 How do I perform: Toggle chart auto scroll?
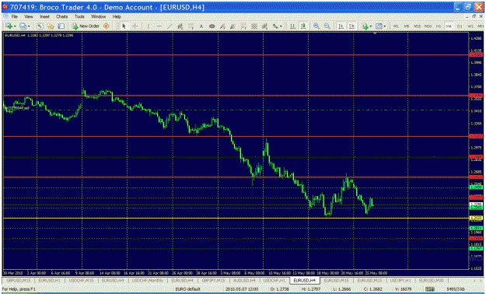[341, 26]
